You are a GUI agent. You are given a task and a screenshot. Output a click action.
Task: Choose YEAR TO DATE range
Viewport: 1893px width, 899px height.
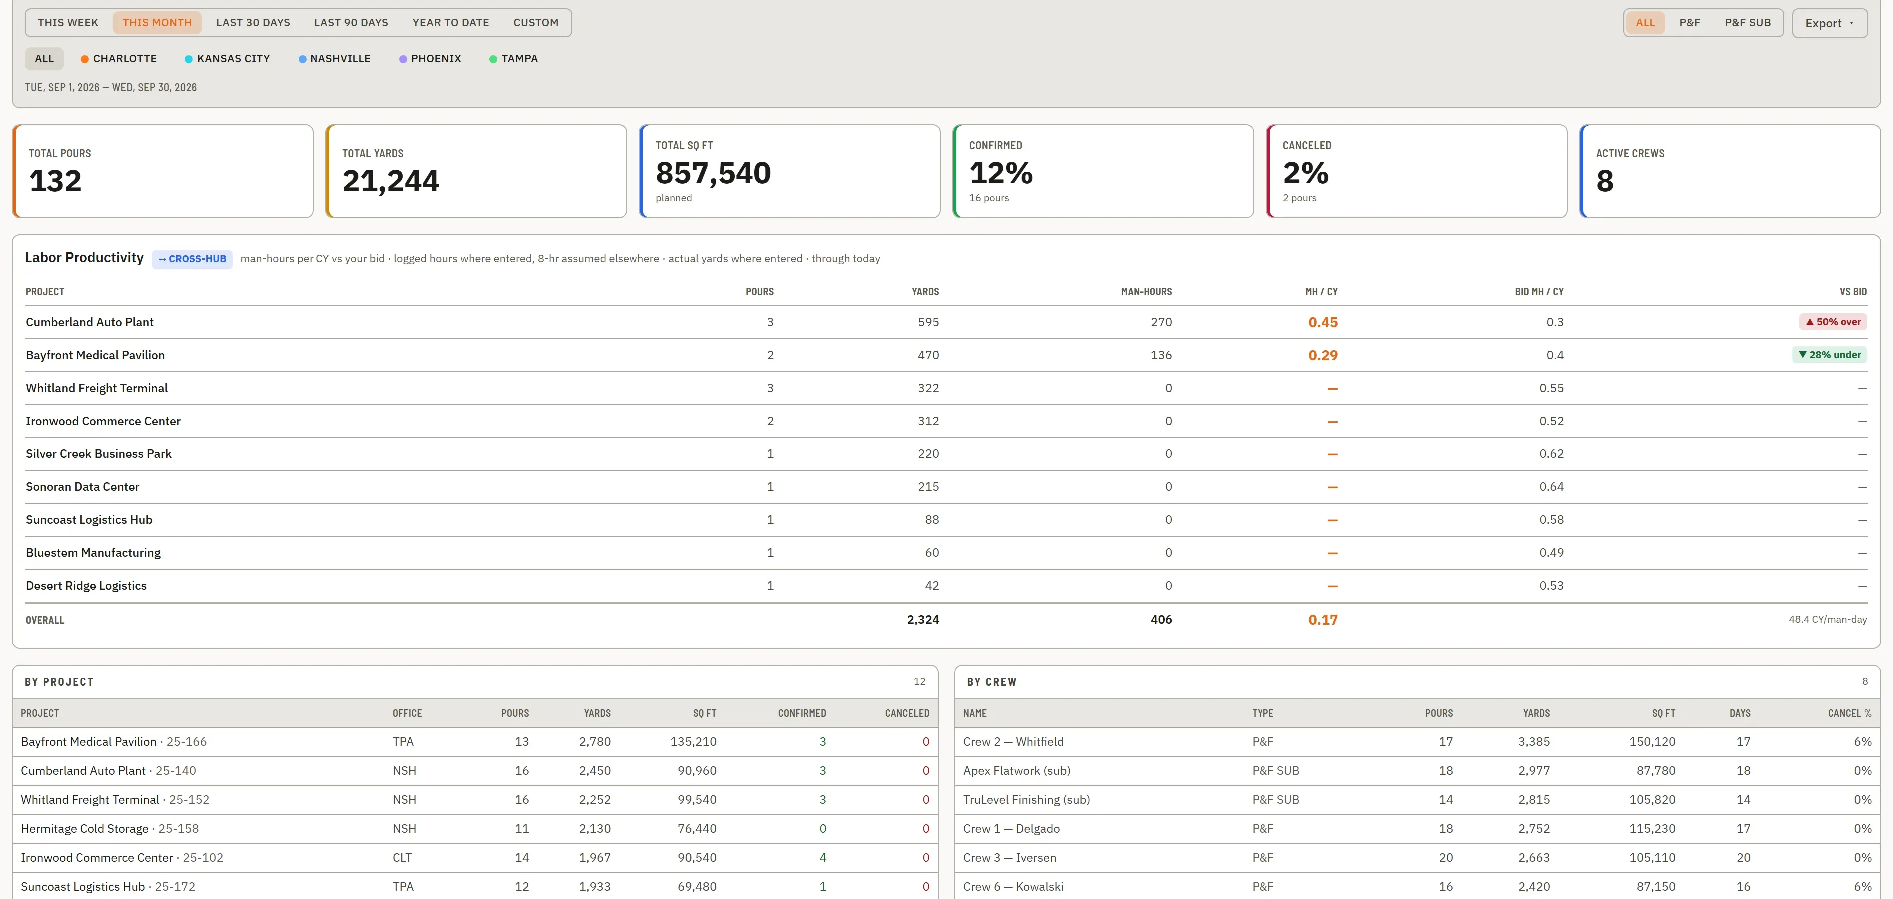(450, 23)
